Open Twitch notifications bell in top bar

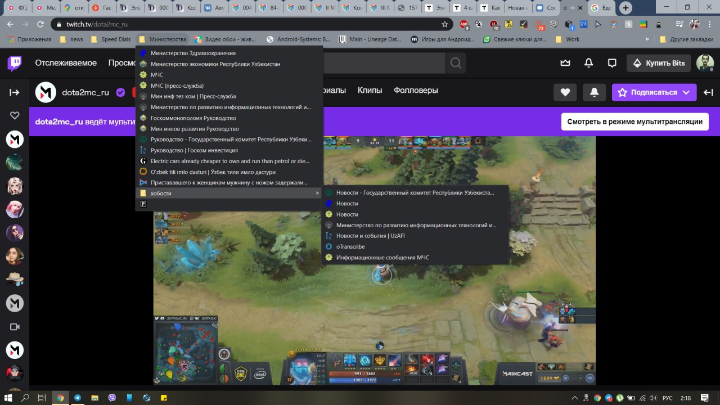click(588, 63)
